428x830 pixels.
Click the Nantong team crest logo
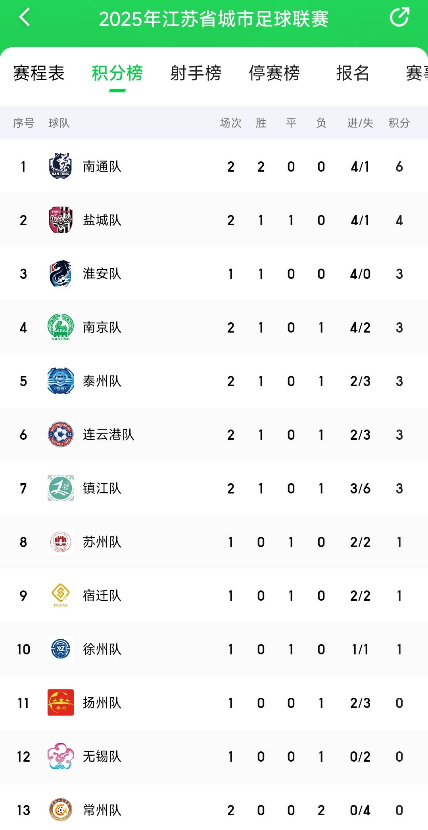(x=59, y=166)
